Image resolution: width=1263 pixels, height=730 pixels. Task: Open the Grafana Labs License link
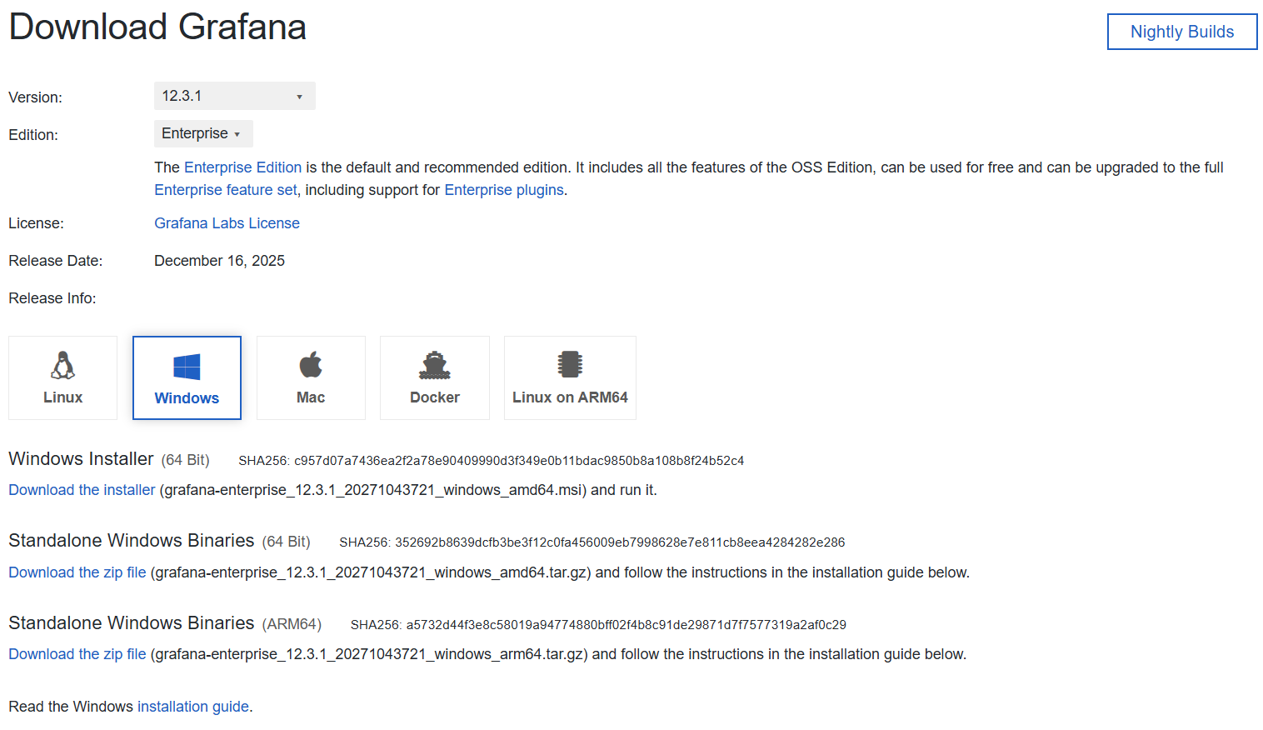click(227, 223)
